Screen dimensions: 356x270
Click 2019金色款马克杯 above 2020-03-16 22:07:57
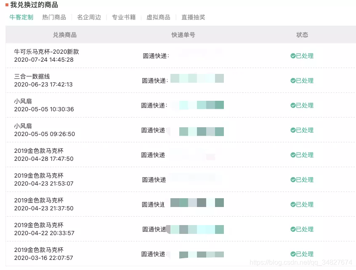pyautogui.click(x=39, y=250)
